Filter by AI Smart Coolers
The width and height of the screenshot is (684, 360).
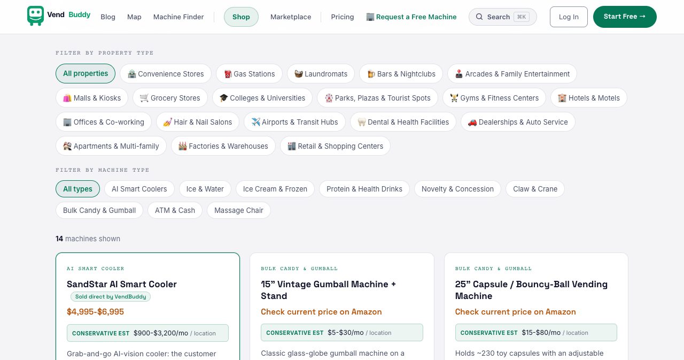pyautogui.click(x=139, y=189)
